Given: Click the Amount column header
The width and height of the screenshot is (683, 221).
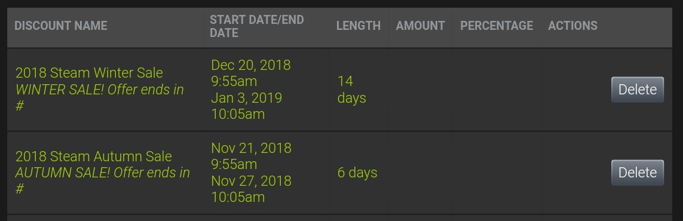Looking at the screenshot, I should (x=420, y=26).
